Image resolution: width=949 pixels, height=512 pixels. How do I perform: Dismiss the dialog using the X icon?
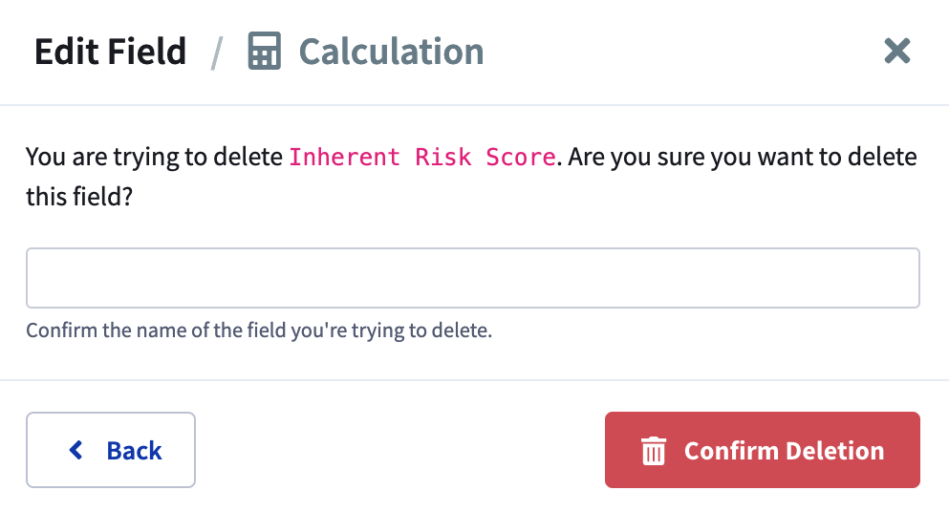tap(897, 51)
